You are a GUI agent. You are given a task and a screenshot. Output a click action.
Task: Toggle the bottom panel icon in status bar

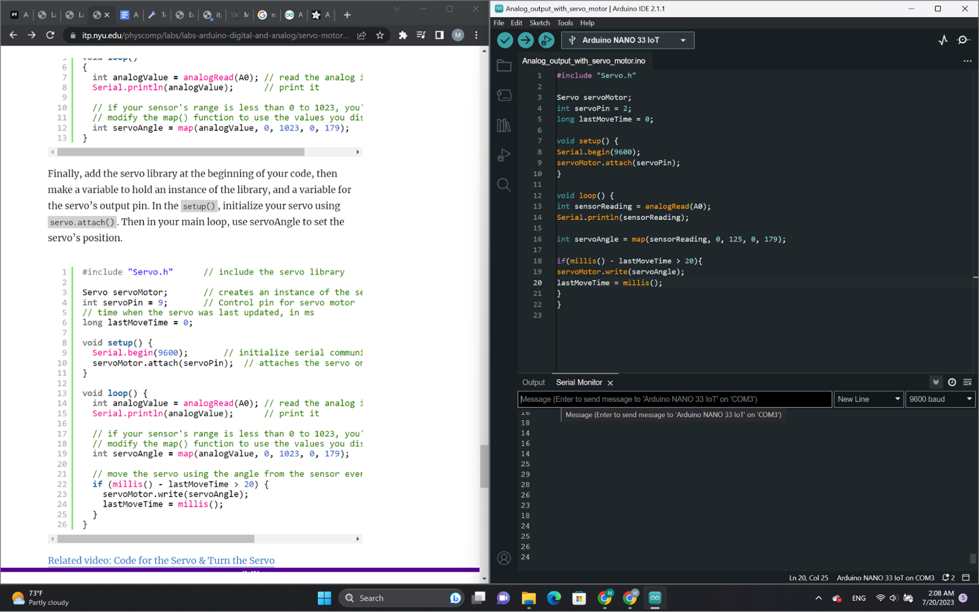point(966,578)
